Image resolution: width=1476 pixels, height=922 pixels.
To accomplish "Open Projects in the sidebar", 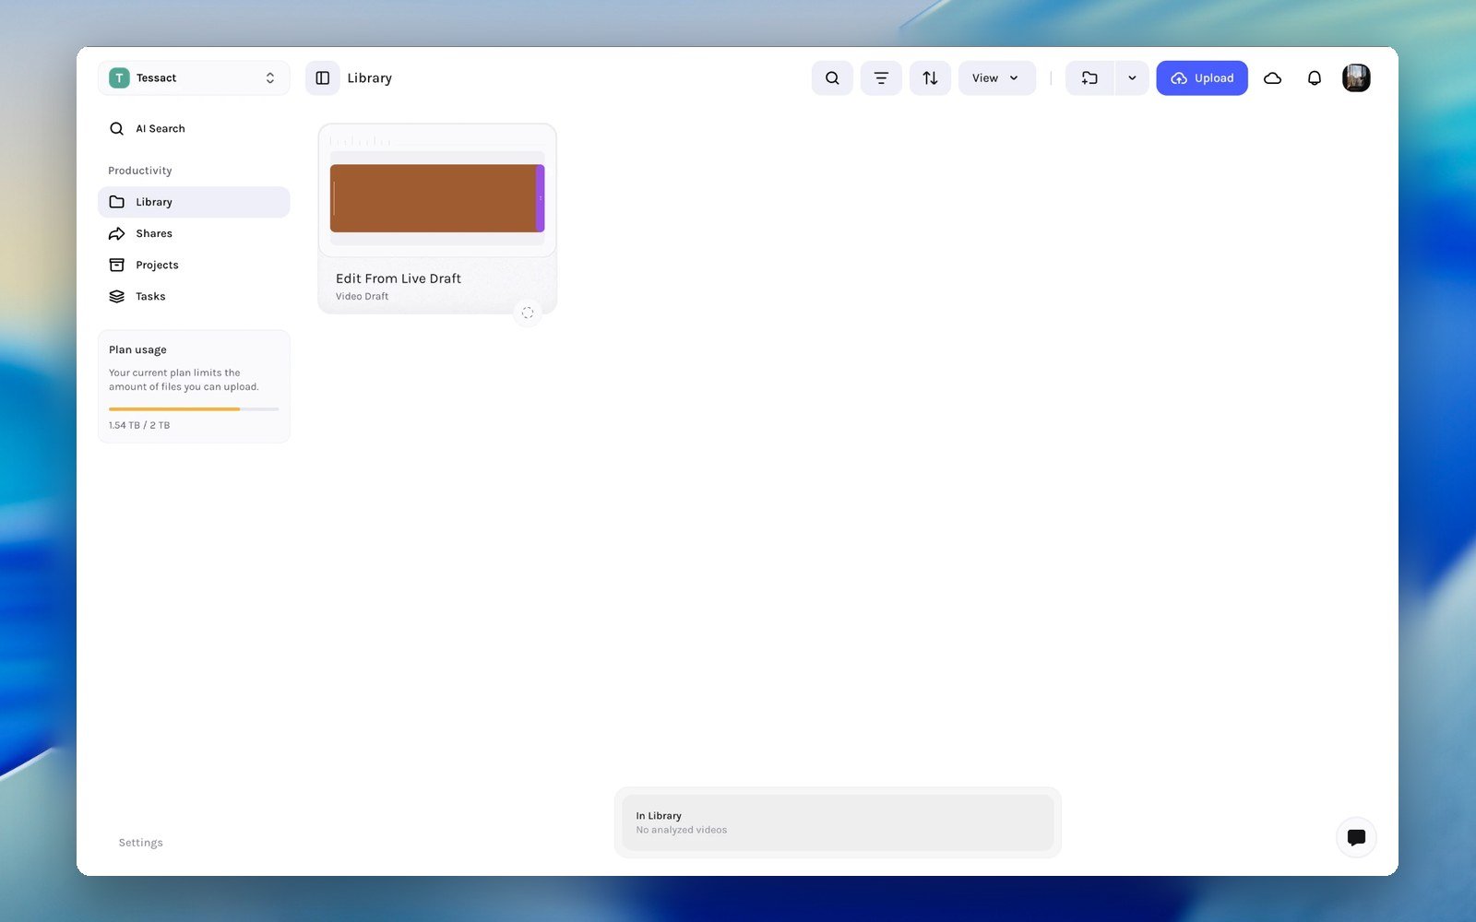I will pyautogui.click(x=194, y=265).
